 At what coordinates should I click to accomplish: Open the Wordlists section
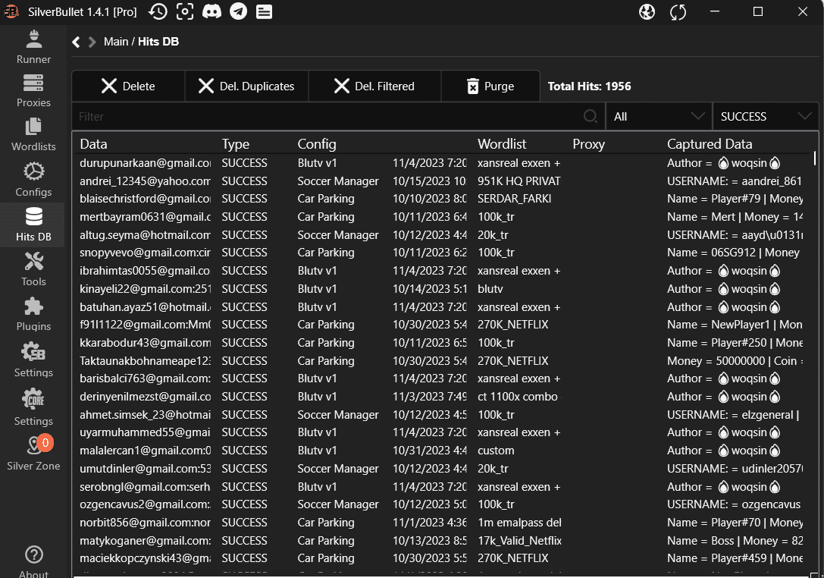pos(33,134)
